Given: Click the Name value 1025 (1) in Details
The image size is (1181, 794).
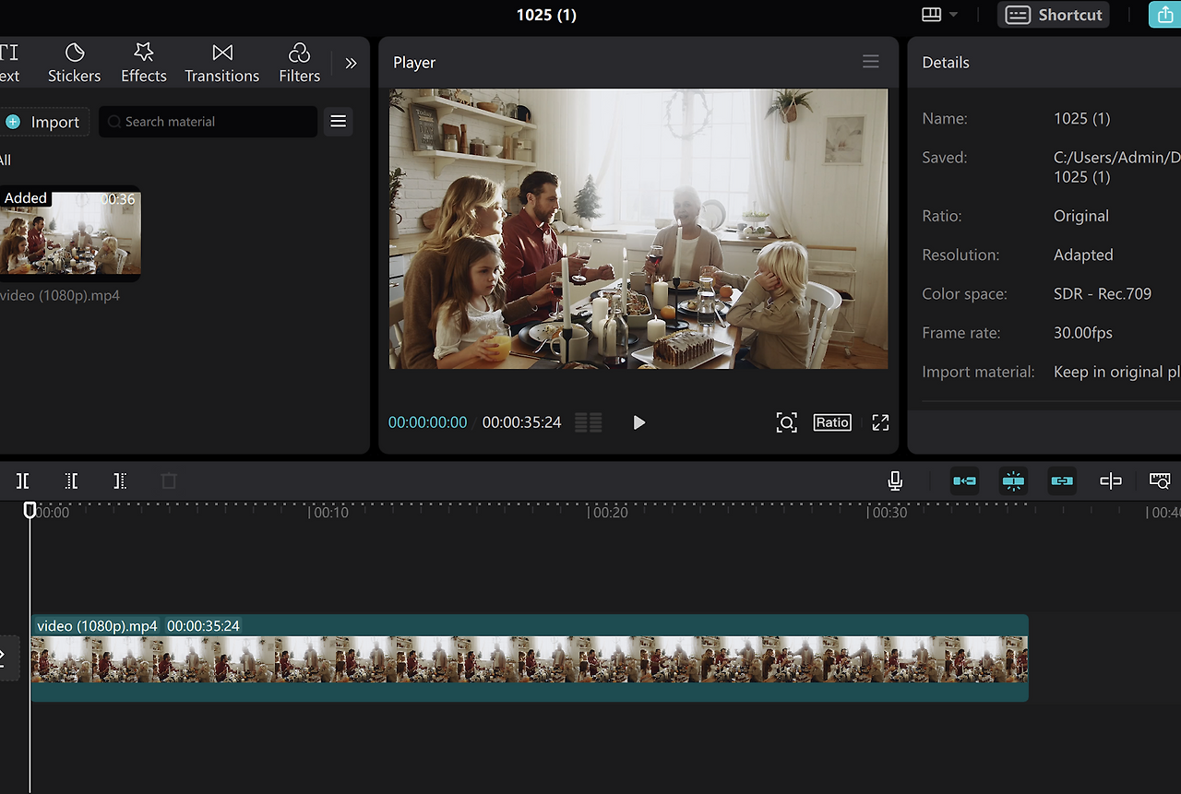Looking at the screenshot, I should point(1081,119).
